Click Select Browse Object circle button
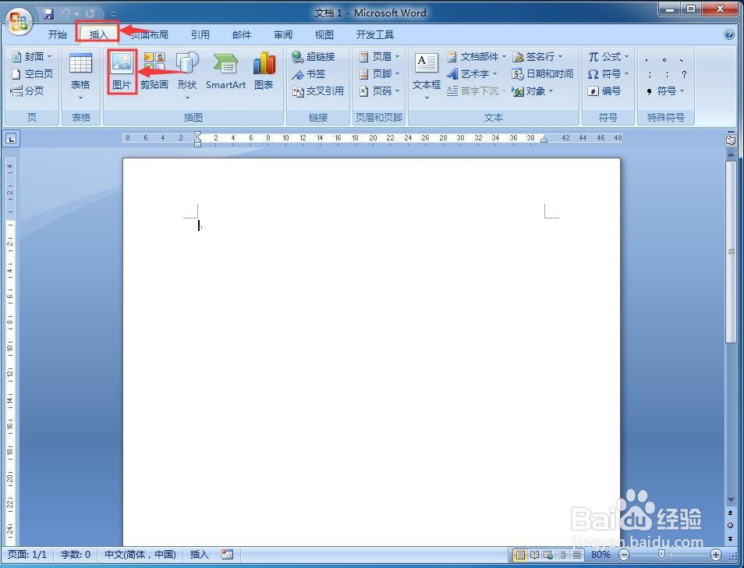744x568 pixels. pos(731,526)
